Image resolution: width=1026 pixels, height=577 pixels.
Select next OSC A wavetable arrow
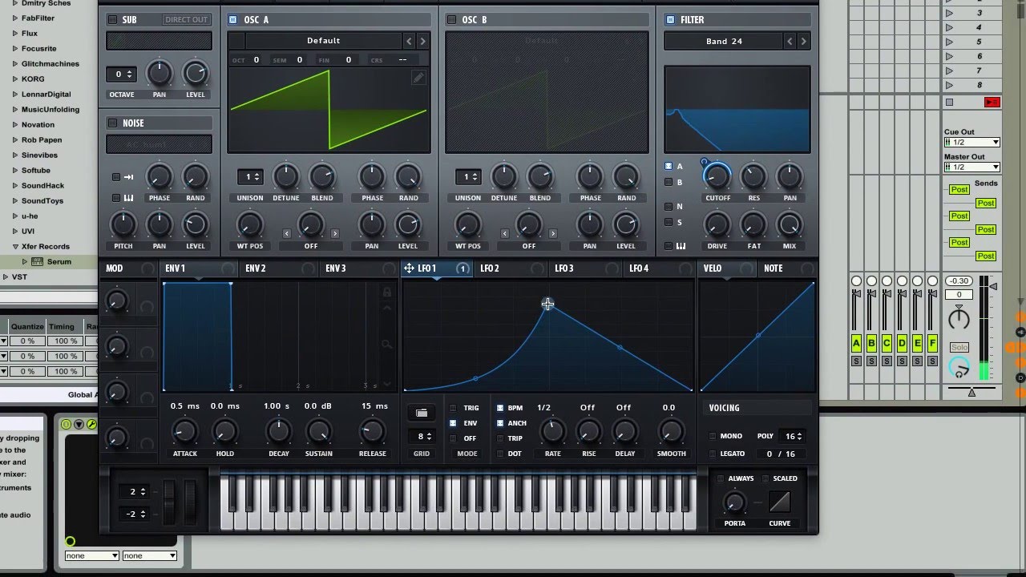click(x=422, y=41)
